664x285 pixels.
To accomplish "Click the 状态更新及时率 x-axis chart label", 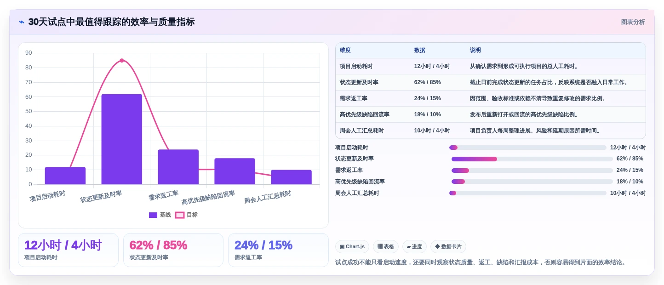I will coord(101,197).
